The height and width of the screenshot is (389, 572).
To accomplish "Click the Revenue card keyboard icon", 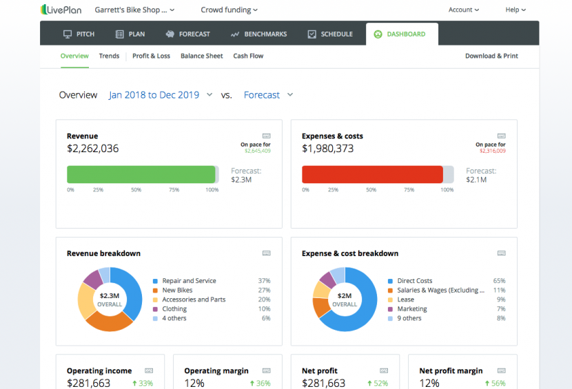I will (267, 136).
